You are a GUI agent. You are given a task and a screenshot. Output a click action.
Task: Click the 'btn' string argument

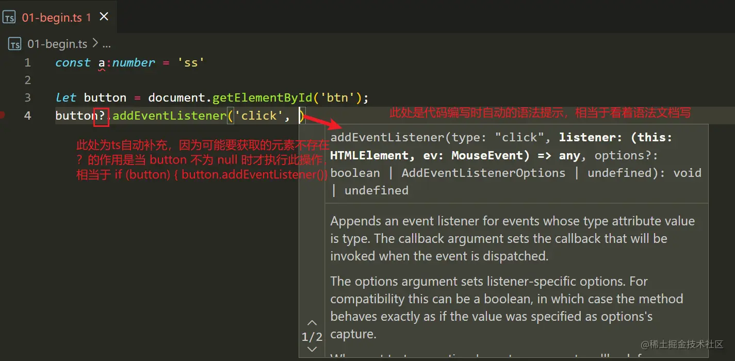click(337, 97)
